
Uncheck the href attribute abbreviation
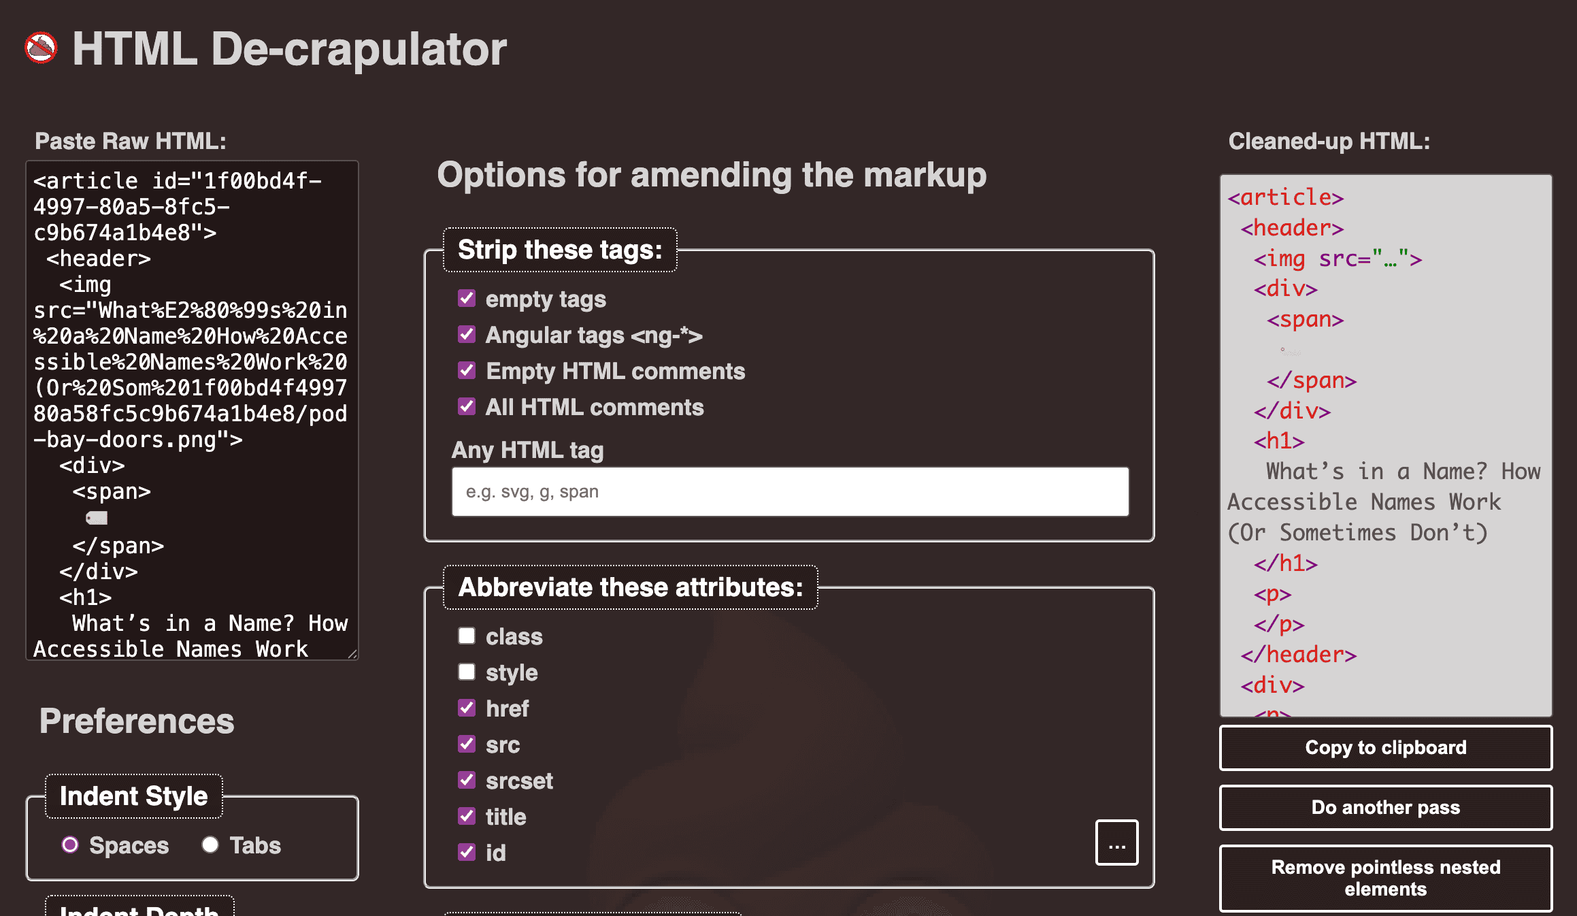(467, 708)
